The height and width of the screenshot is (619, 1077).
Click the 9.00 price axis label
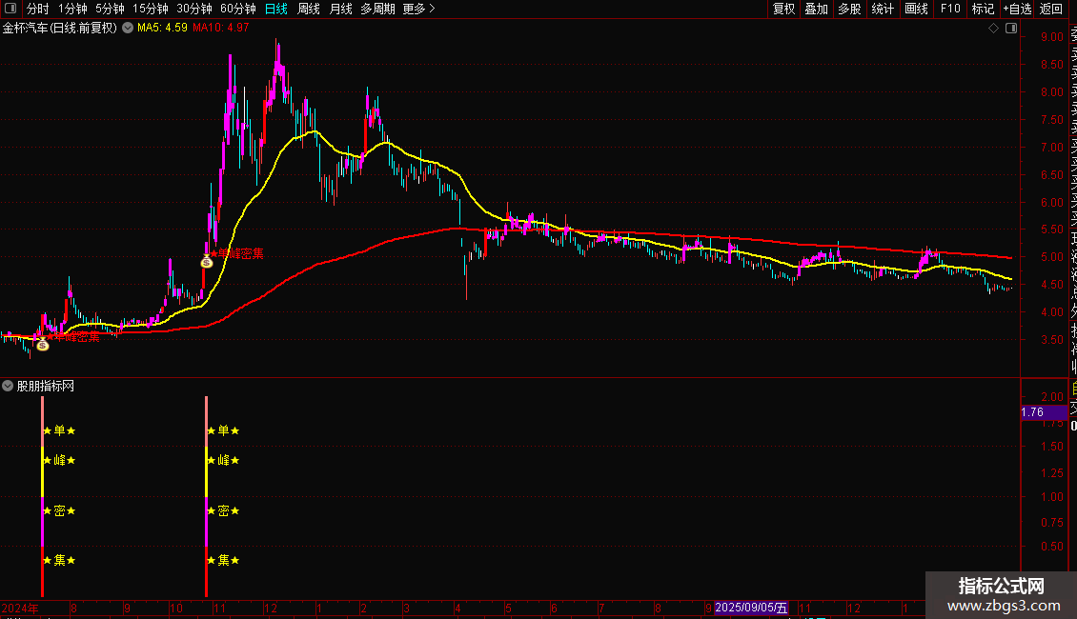(1051, 37)
